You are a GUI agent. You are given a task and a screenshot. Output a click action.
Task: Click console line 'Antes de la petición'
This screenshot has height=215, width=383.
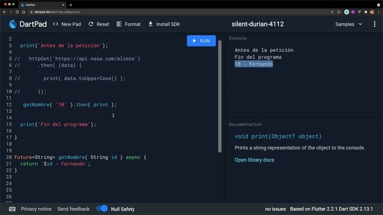(x=264, y=50)
